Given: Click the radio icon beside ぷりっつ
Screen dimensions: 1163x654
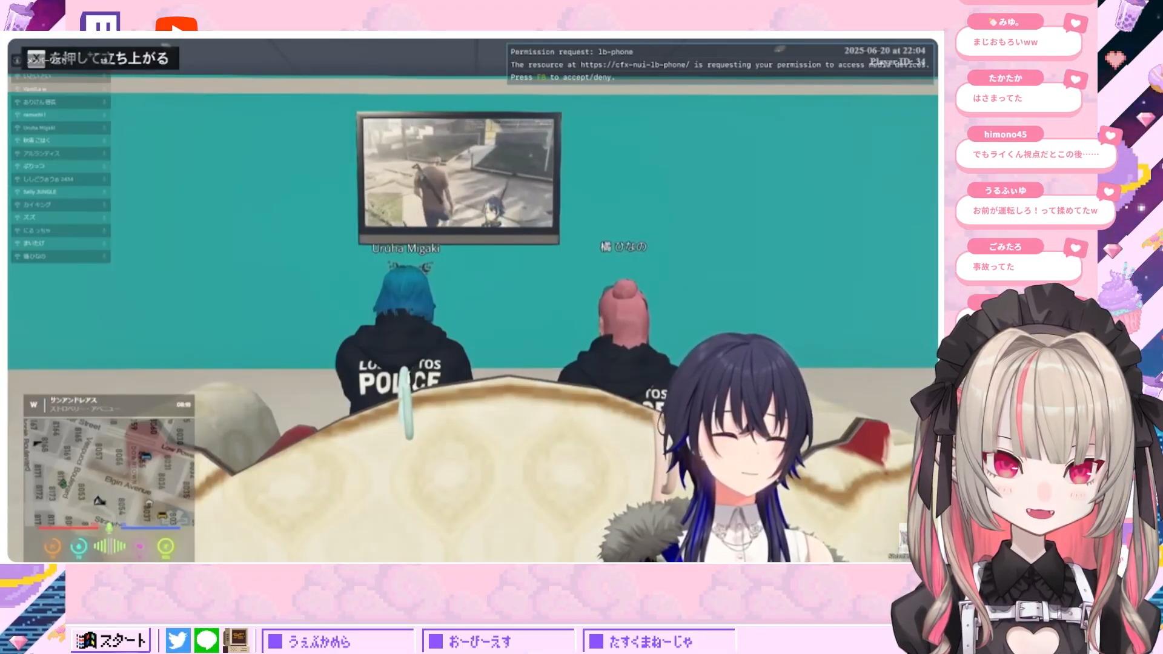Looking at the screenshot, I should click(x=18, y=166).
